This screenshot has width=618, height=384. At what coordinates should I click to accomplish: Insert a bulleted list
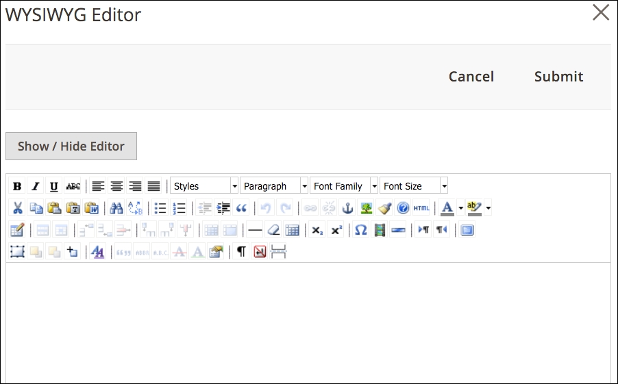pos(160,208)
